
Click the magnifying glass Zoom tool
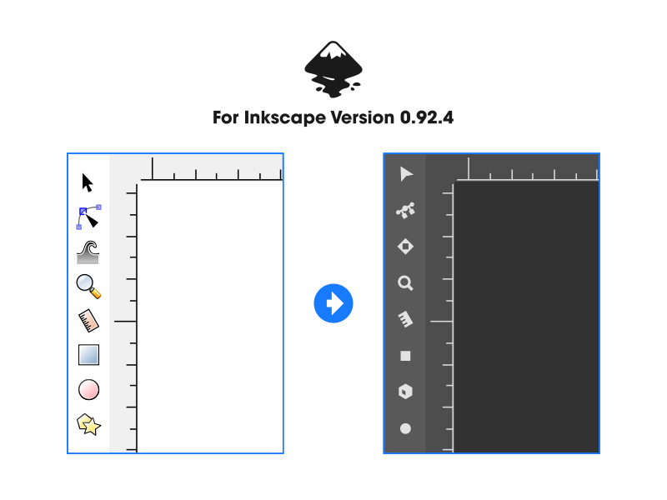[88, 286]
